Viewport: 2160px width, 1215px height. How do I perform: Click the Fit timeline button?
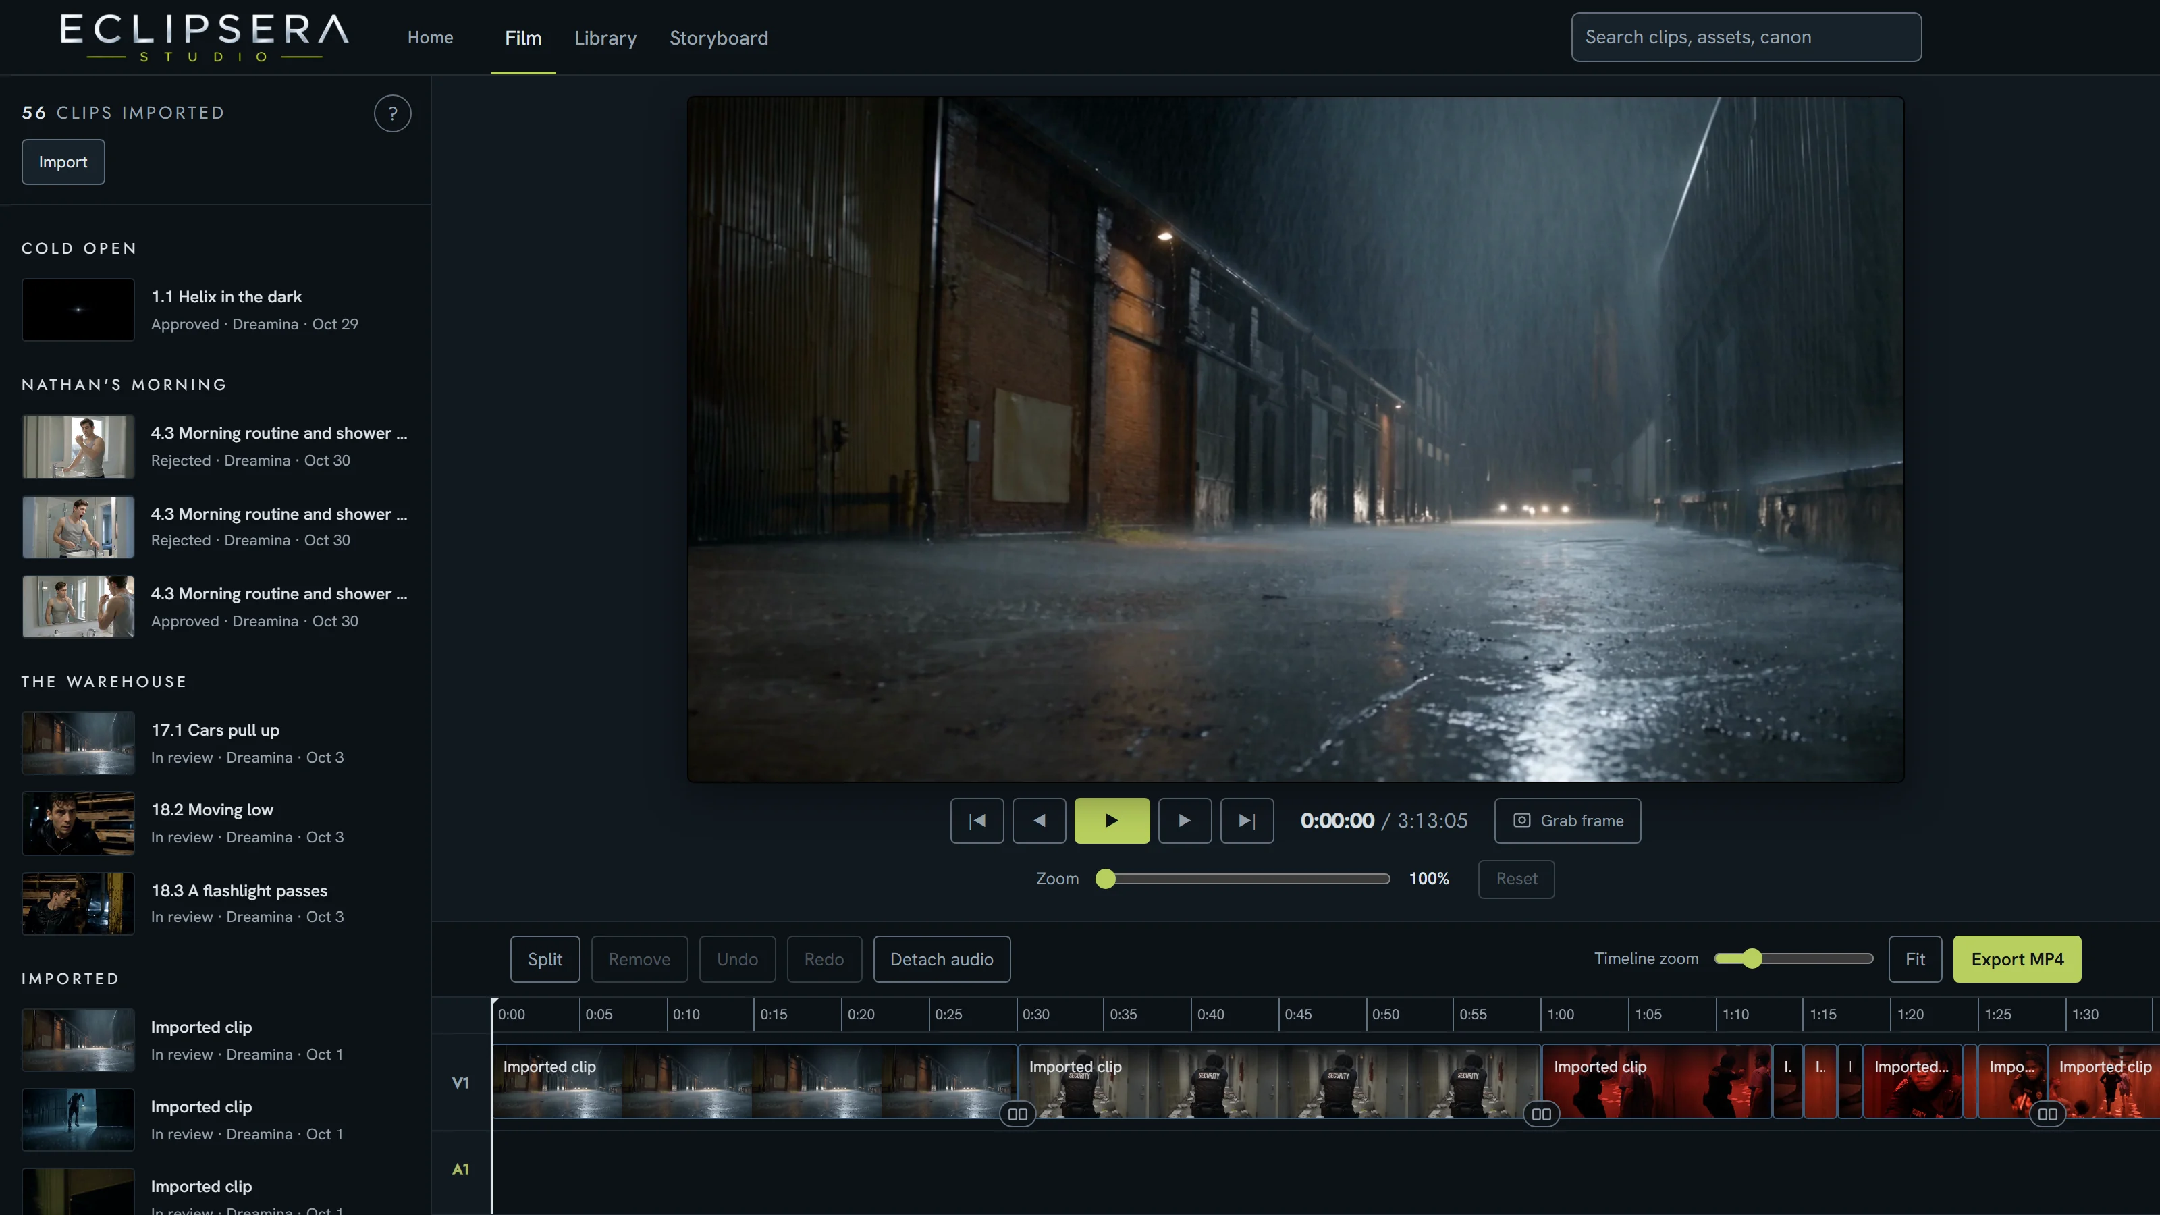point(1914,959)
